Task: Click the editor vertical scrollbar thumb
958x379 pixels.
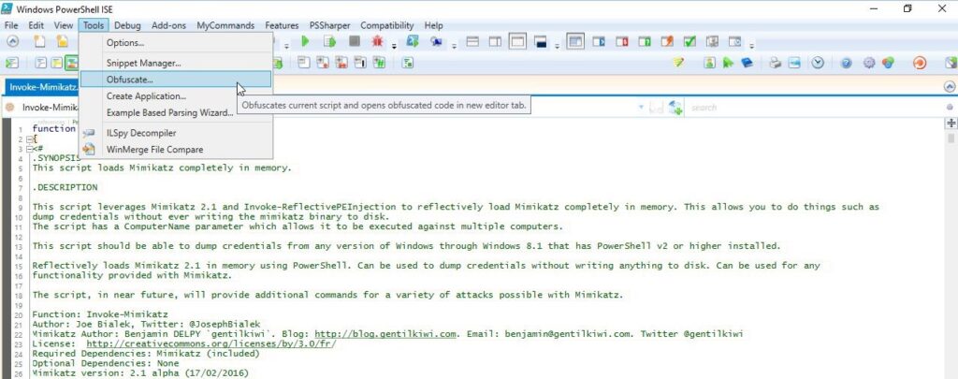Action: [x=951, y=138]
